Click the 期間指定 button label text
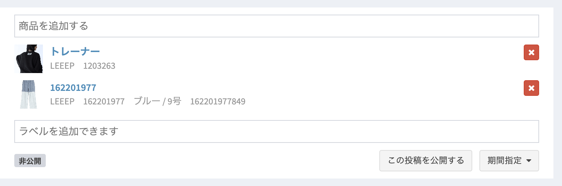Image resolution: width=562 pixels, height=186 pixels. [504, 161]
